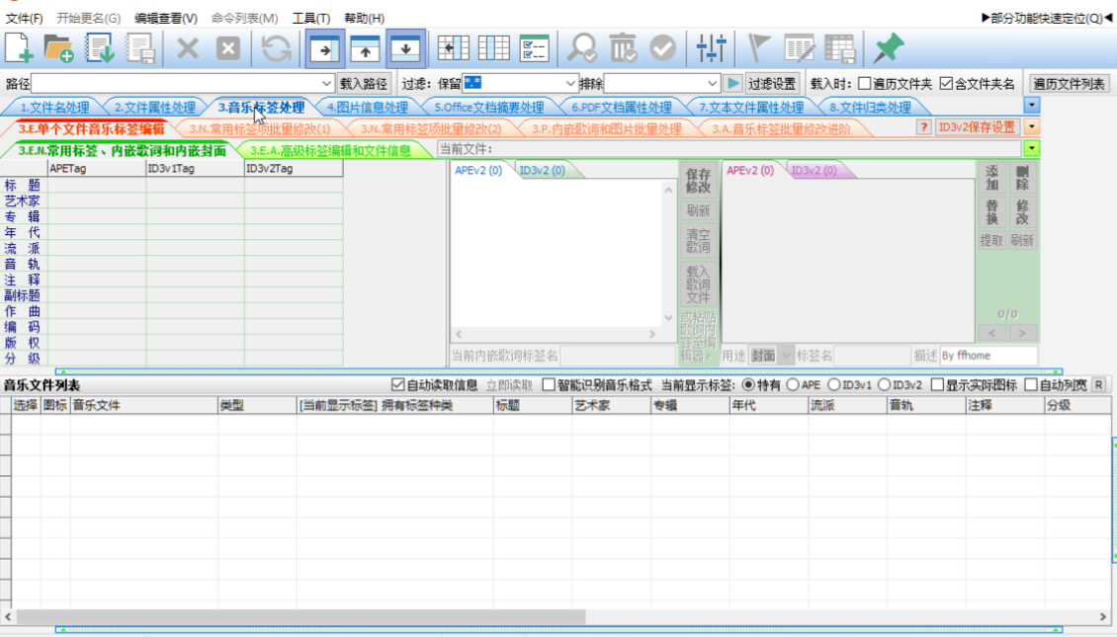Click the red question mark help icon

pyautogui.click(x=923, y=127)
